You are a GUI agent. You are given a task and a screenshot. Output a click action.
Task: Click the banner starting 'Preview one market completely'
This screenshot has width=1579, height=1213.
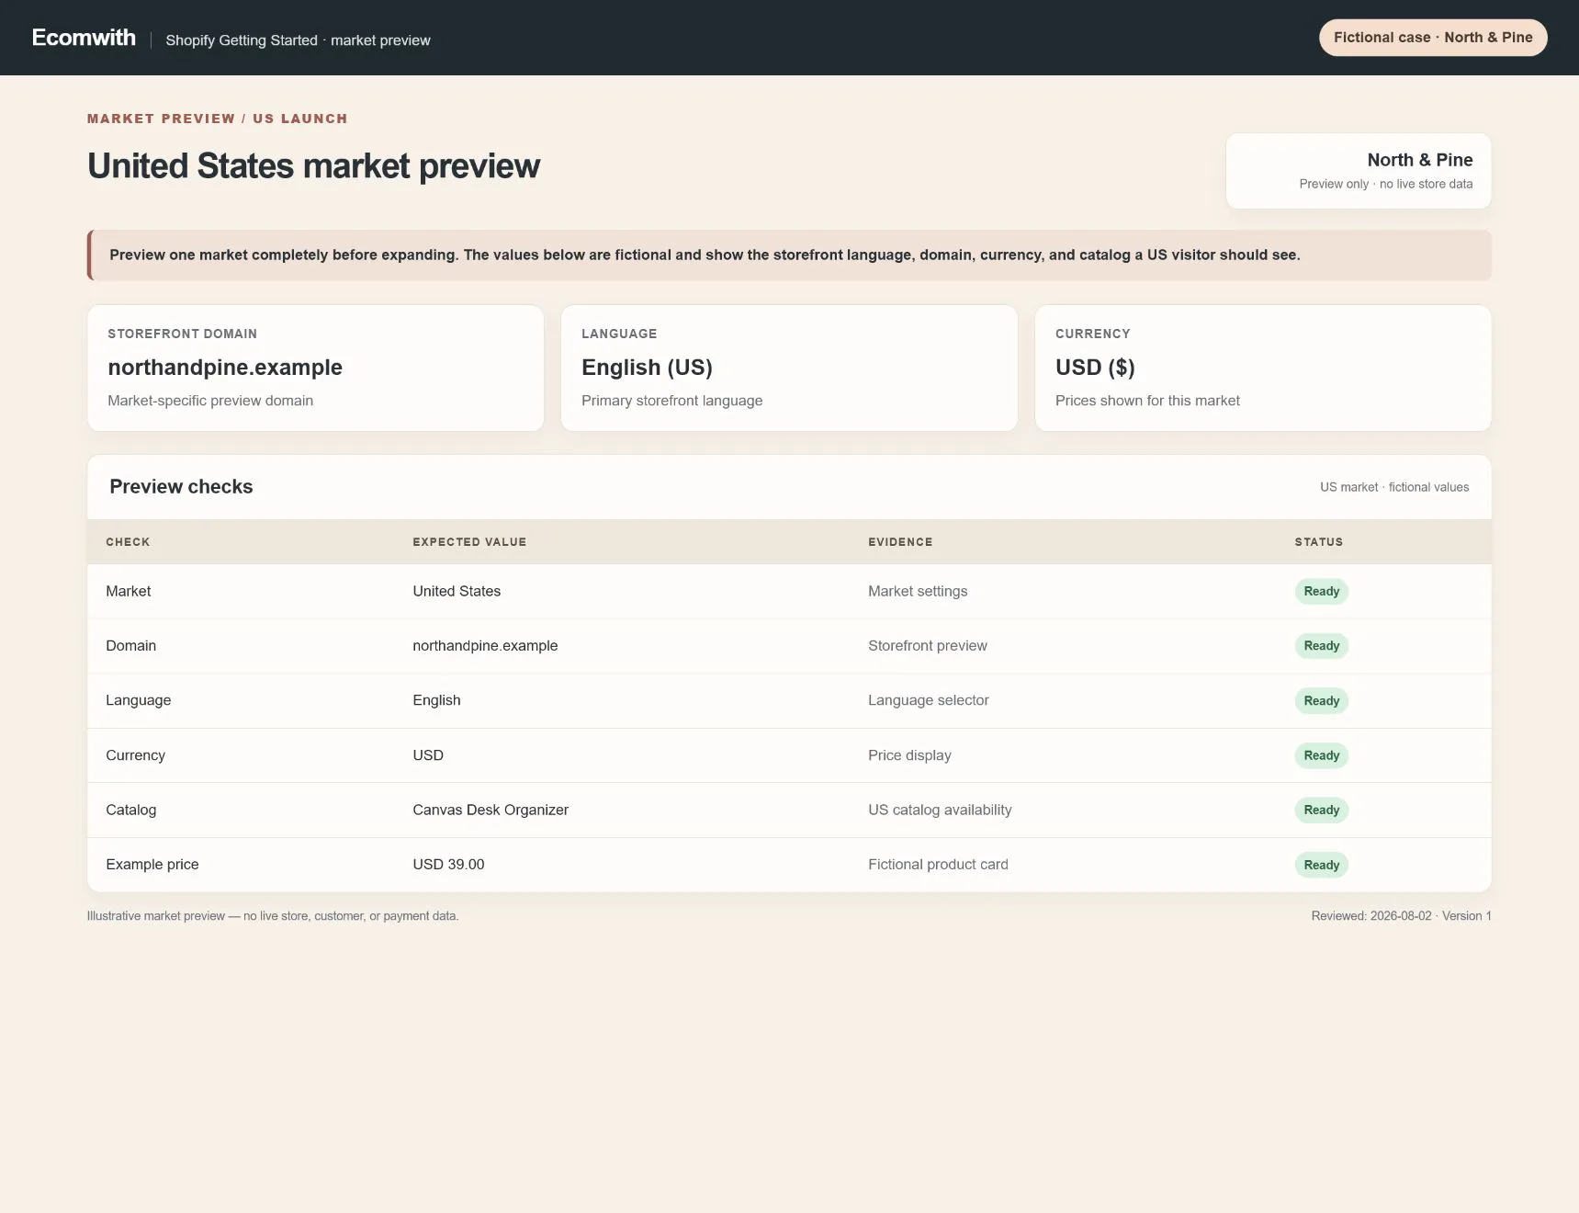click(x=789, y=255)
